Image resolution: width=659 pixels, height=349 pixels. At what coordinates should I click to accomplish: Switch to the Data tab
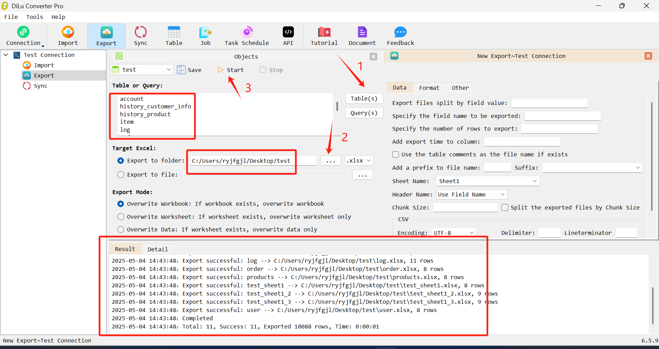[400, 88]
